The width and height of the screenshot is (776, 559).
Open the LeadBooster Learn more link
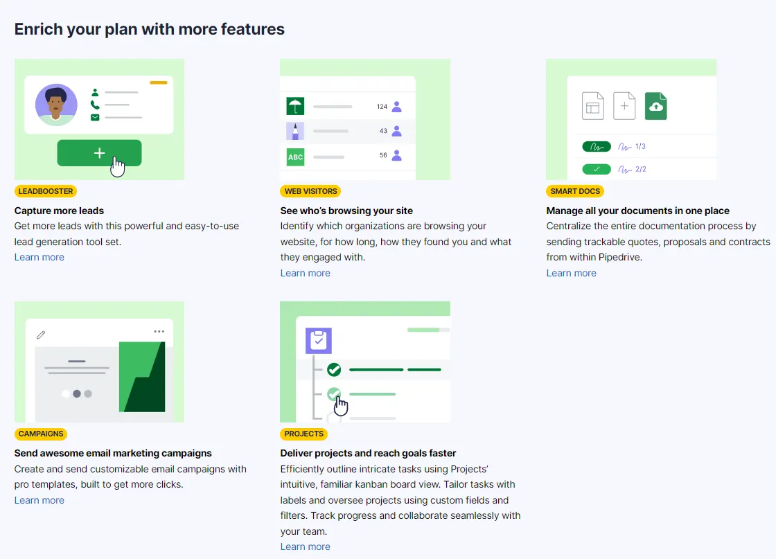point(39,257)
